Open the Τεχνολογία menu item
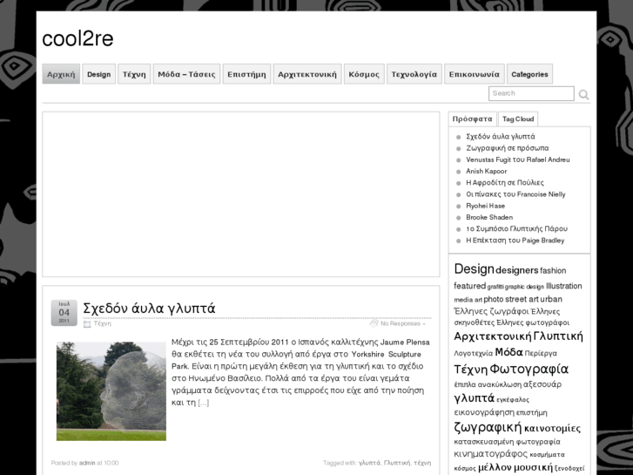Screen dimensions: 633x475 pos(414,74)
